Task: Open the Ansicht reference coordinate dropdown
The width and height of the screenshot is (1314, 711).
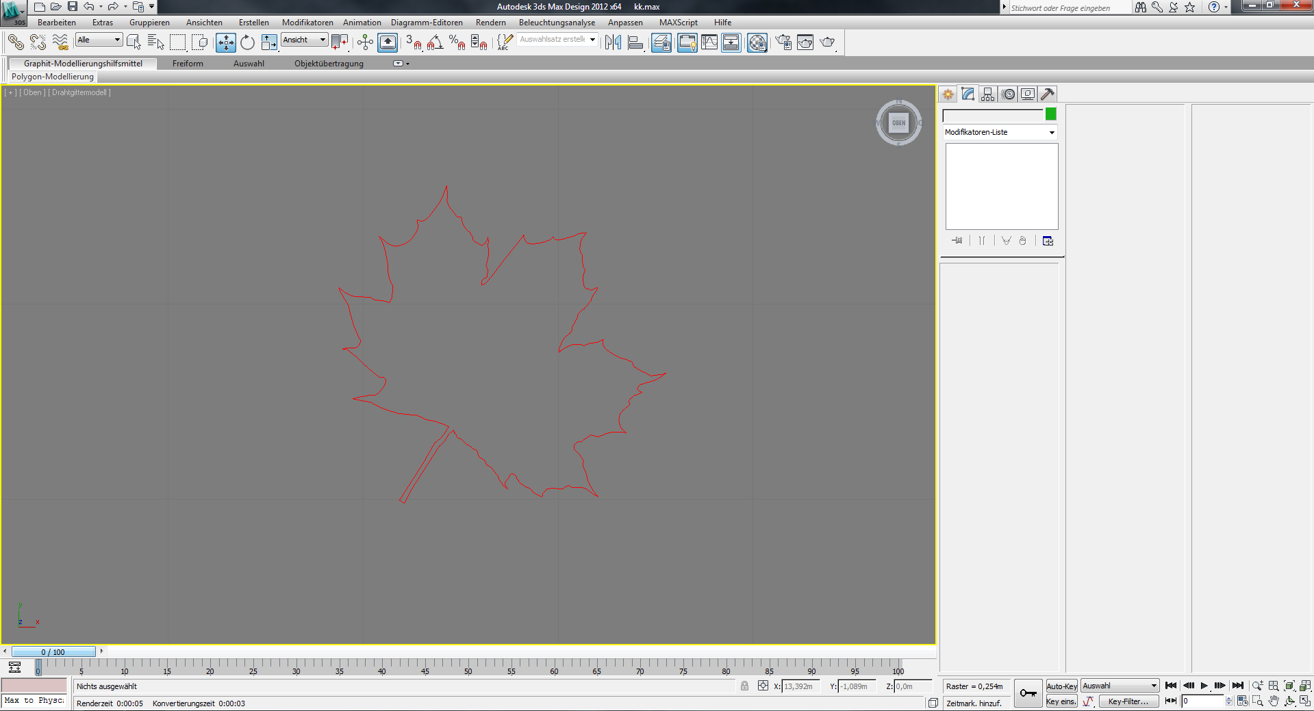Action: 305,40
